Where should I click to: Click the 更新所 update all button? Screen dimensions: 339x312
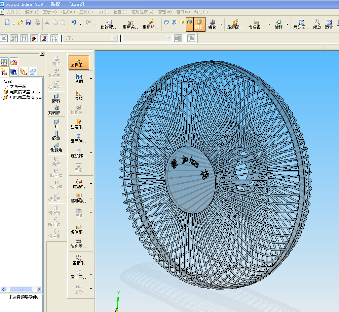pyautogui.click(x=150, y=25)
